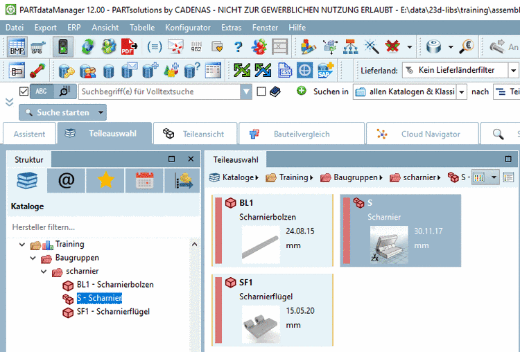Viewport: 520px width, 352px height.
Task: Click the Struktur tree scroll-up arrow
Action: [x=195, y=245]
